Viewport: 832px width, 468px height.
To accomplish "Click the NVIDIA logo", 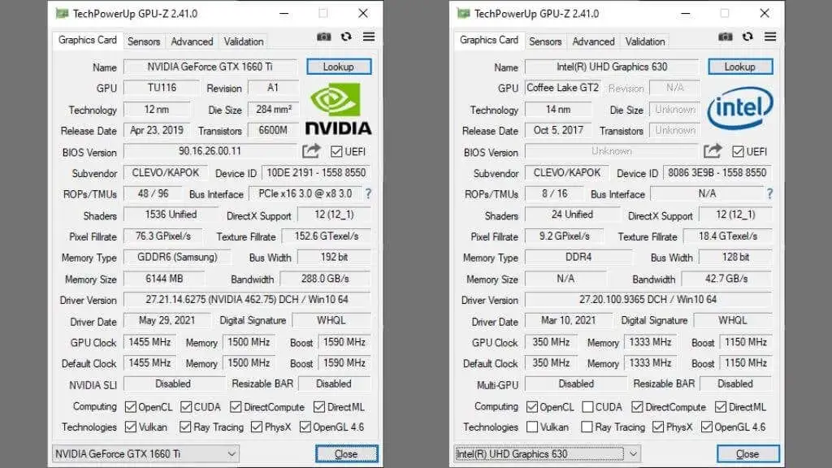I will coord(339,109).
